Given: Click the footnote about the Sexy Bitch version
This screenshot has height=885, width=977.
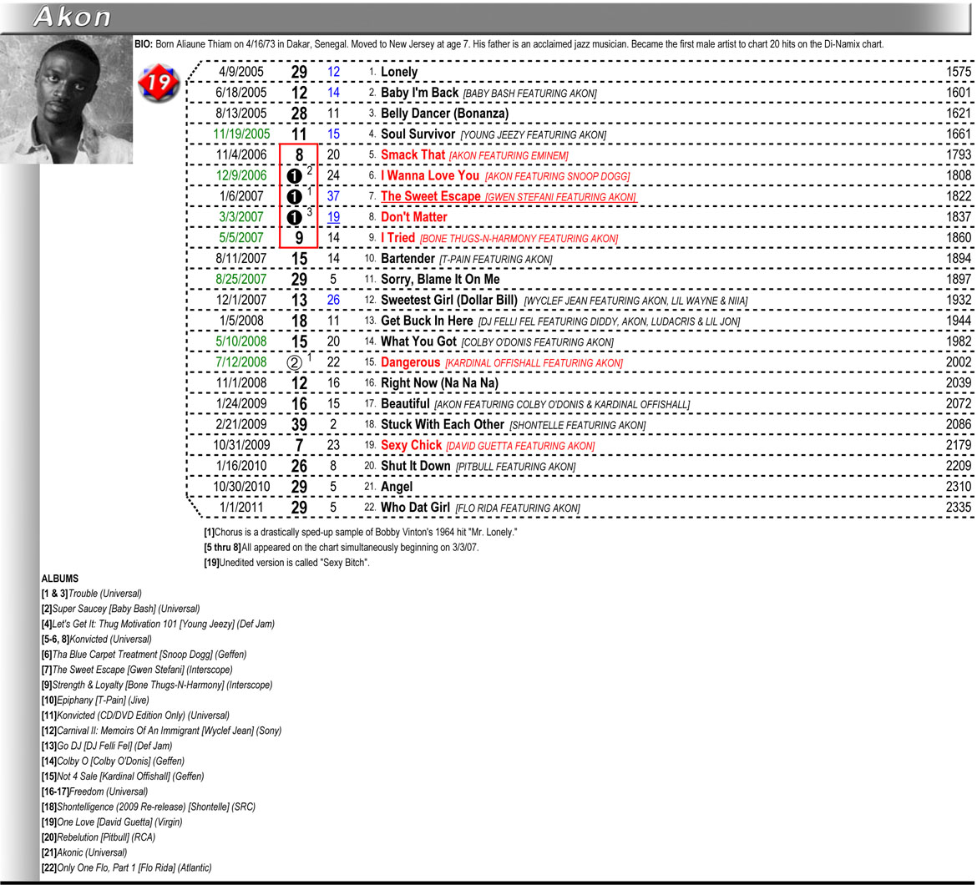Looking at the screenshot, I should (286, 563).
